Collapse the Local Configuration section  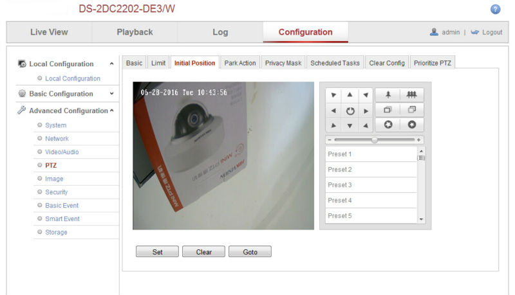click(x=111, y=64)
